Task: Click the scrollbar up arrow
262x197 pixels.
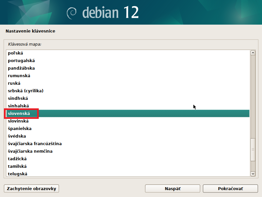Action: 253,53
